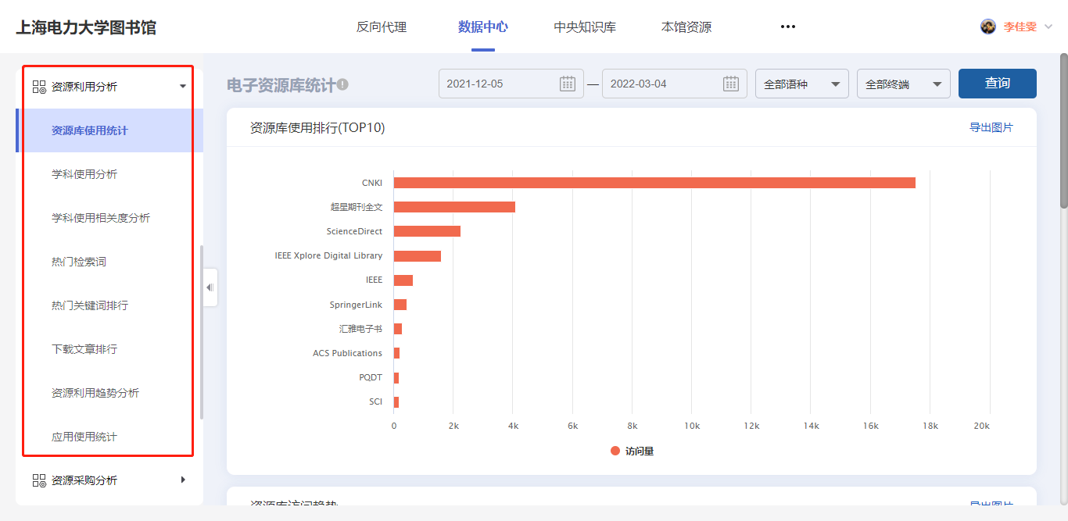
Task: Click the SpringerLink axis label
Action: (x=357, y=305)
